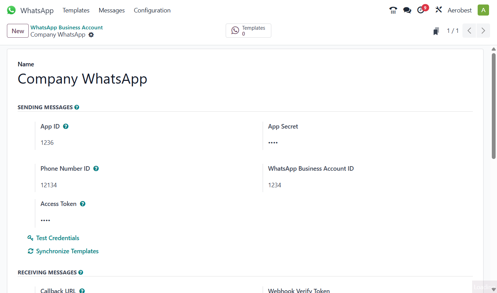The image size is (497, 293).
Task: Show help tooltip for Receiving Messages
Action: point(81,272)
